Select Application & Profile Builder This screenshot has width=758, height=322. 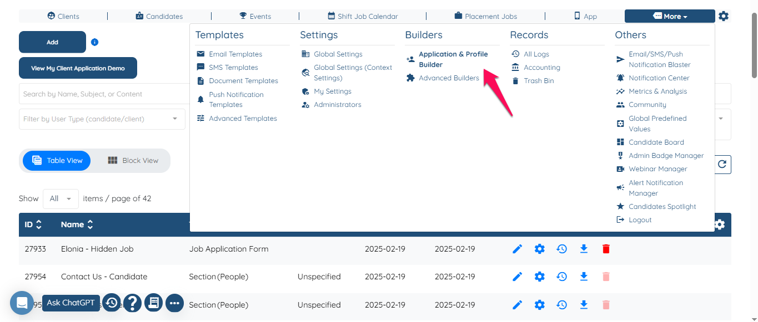coord(453,59)
